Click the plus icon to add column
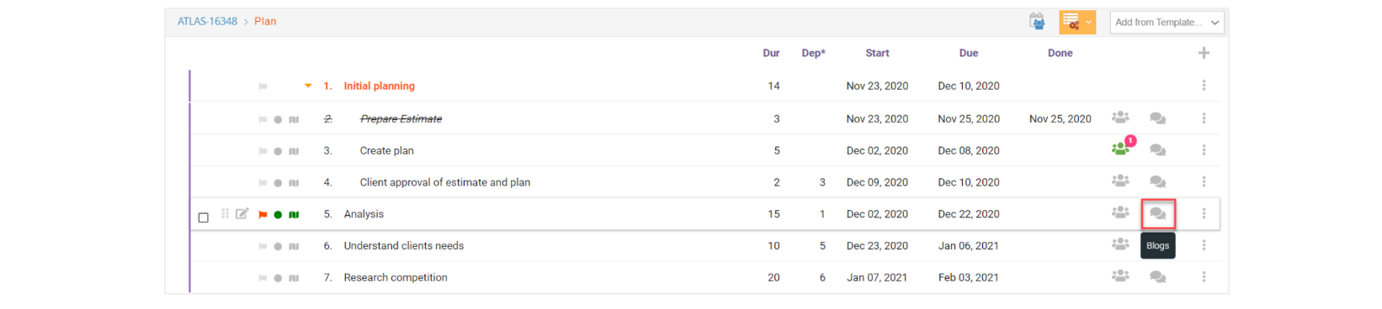This screenshot has height=309, width=1382. pos(1204,53)
